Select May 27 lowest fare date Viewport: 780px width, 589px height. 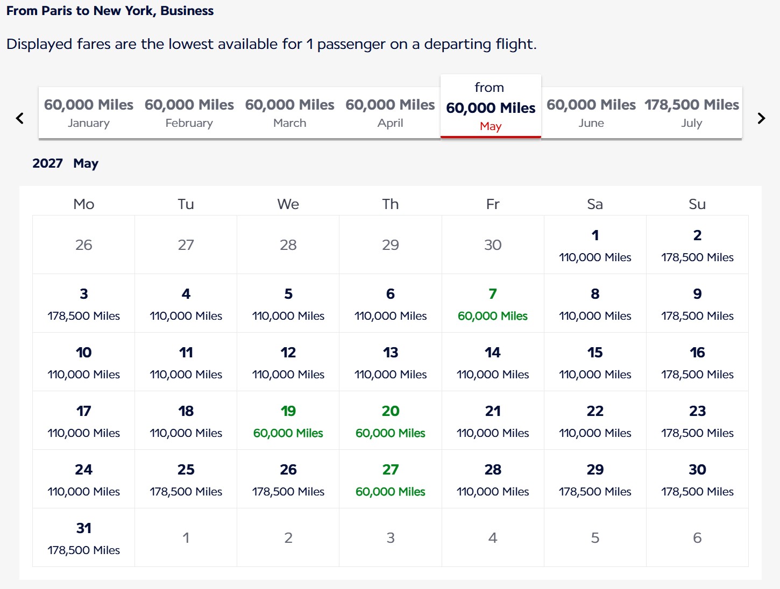391,479
